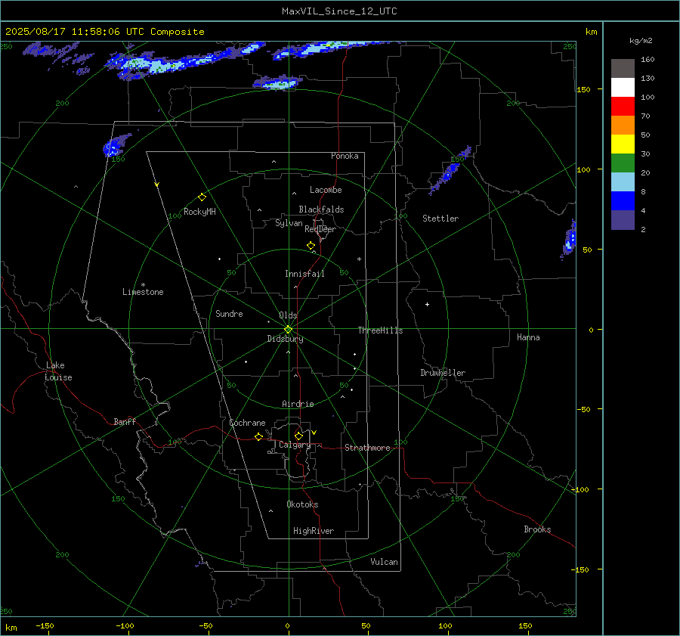Image resolution: width=680 pixels, height=636 pixels.
Task: Click the blue echo cell northwest of RockyMH
Action: click(x=116, y=145)
